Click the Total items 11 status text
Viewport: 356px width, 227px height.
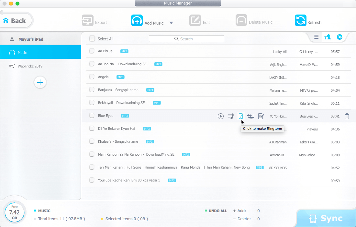(x=61, y=219)
